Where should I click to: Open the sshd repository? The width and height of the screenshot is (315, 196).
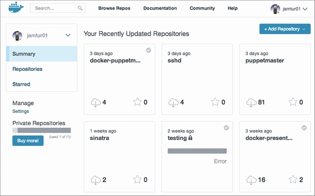pos(175,61)
